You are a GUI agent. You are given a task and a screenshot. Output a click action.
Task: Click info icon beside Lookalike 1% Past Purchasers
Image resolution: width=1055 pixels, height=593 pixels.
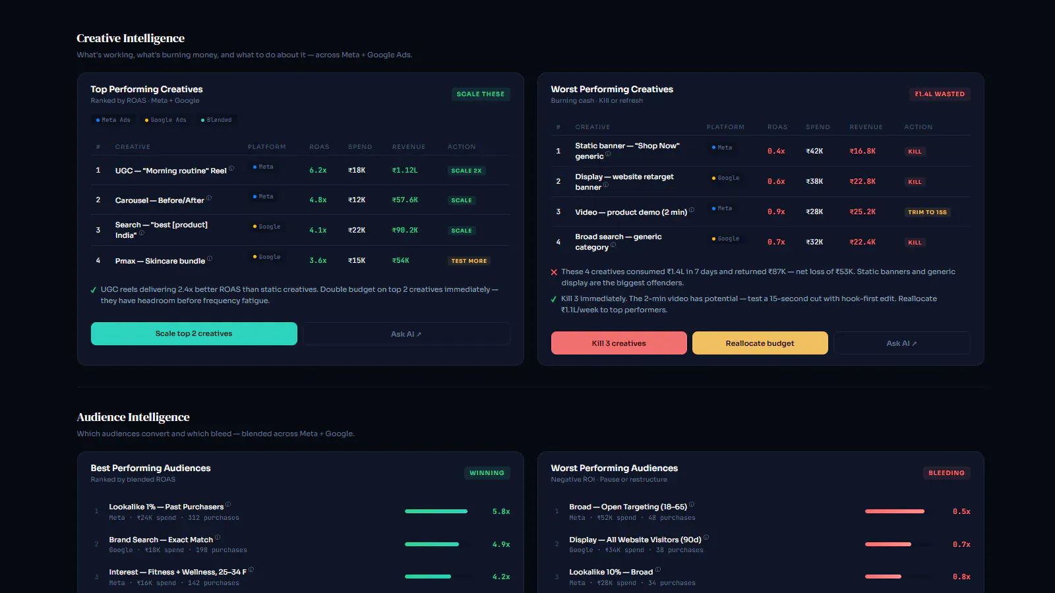228,505
